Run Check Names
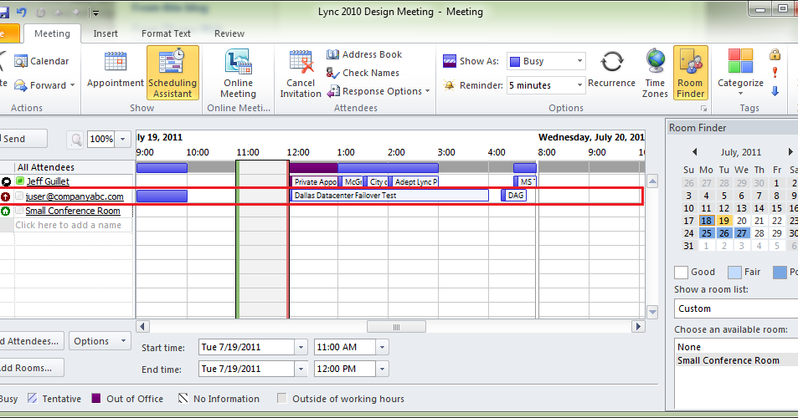The image size is (798, 418). [363, 73]
